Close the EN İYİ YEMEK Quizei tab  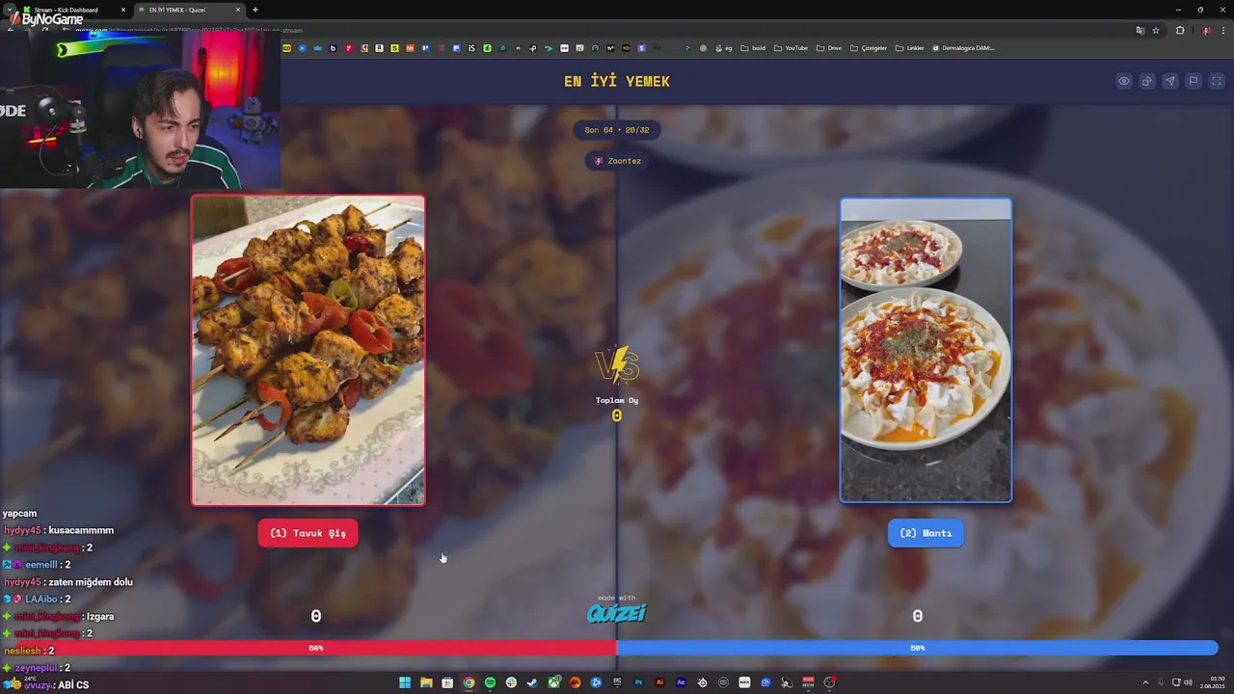tap(238, 10)
